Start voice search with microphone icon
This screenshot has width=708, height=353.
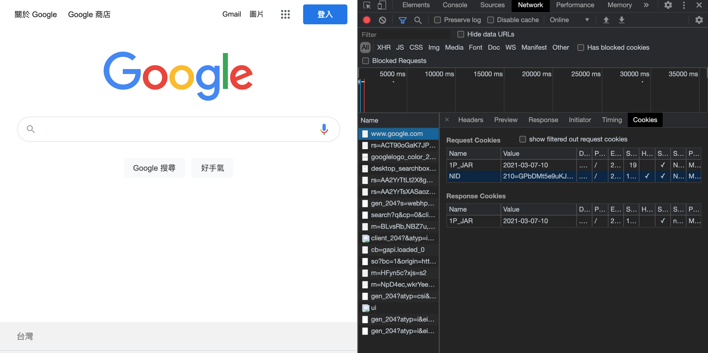pyautogui.click(x=324, y=129)
